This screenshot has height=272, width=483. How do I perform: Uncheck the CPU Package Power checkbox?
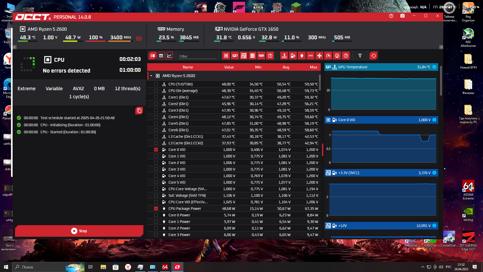click(x=156, y=209)
